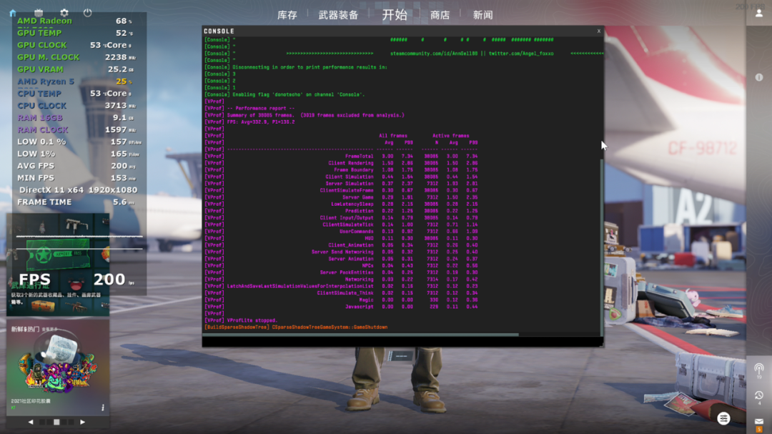772x434 pixels.
Task: Click the 'FPS: Avg=332.9' console line
Action: tap(249, 122)
